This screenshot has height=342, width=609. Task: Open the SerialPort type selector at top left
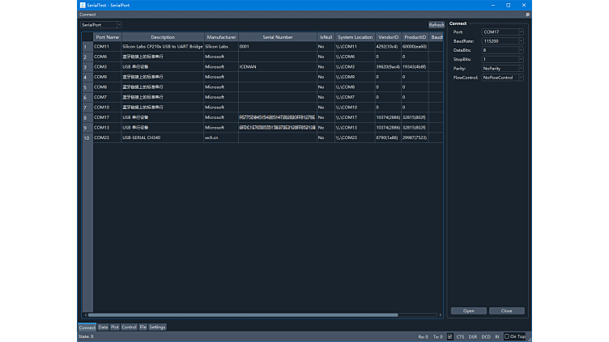100,25
